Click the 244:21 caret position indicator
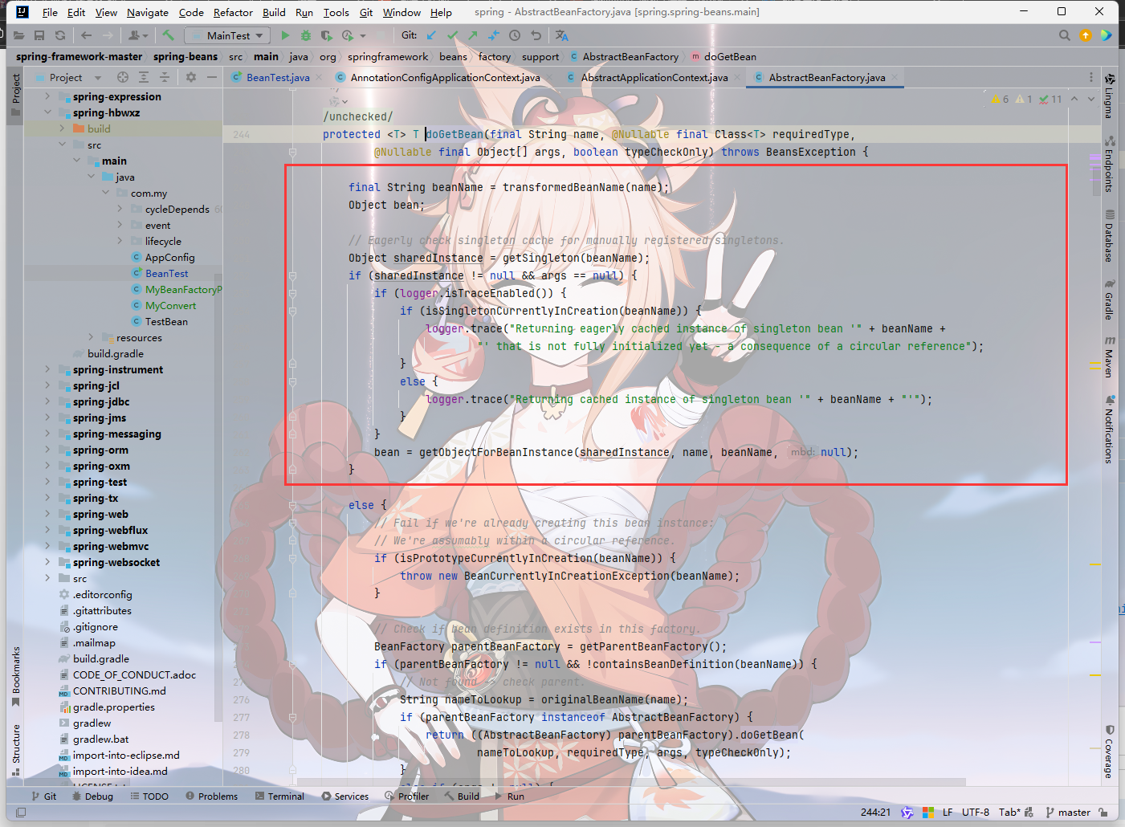 (875, 812)
